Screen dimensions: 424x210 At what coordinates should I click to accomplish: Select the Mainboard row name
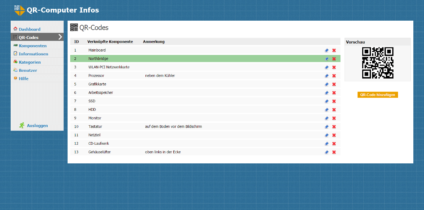(x=97, y=50)
